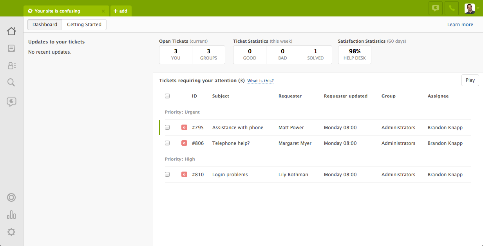This screenshot has height=246, width=483.
Task: Sort by the Assignee column header
Action: [x=438, y=96]
